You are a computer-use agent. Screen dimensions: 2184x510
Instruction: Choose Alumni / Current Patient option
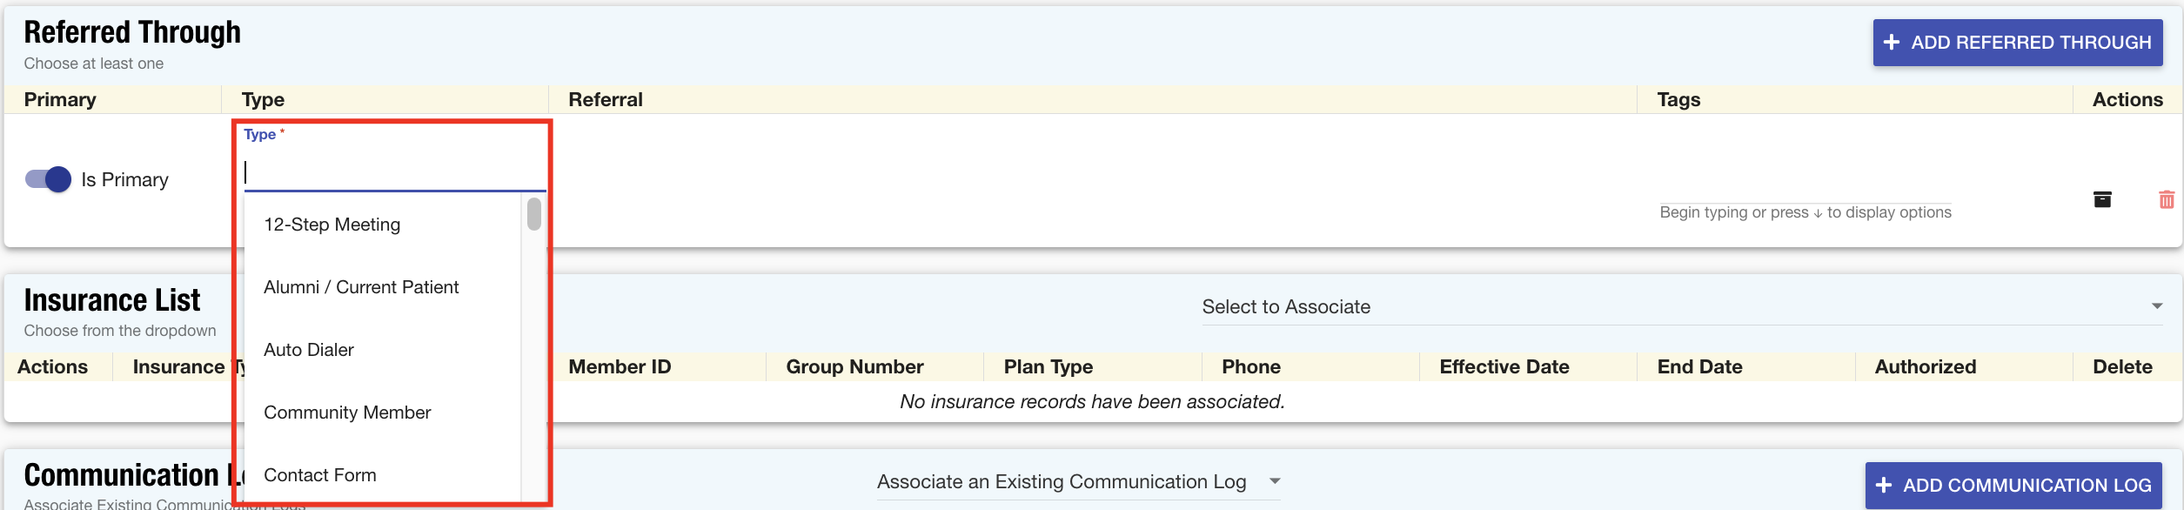tap(360, 287)
